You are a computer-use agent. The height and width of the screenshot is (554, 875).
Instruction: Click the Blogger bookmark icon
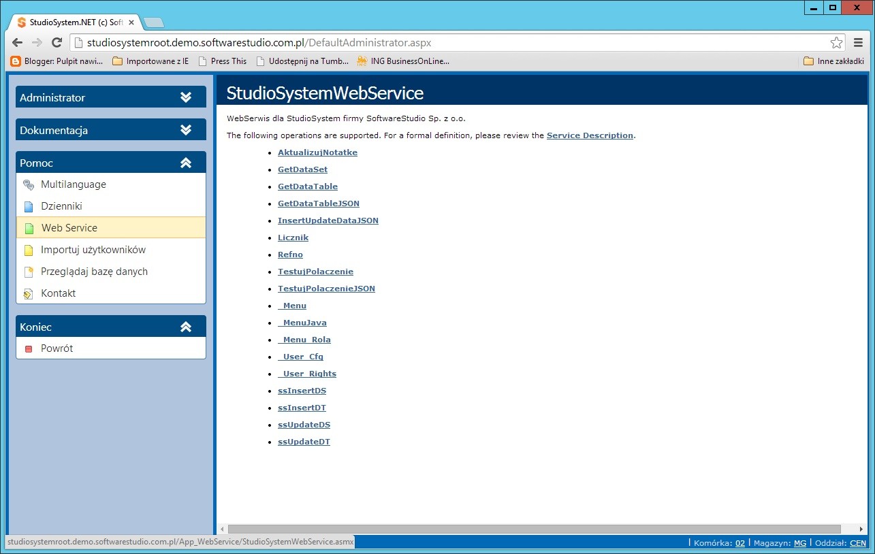pyautogui.click(x=16, y=61)
